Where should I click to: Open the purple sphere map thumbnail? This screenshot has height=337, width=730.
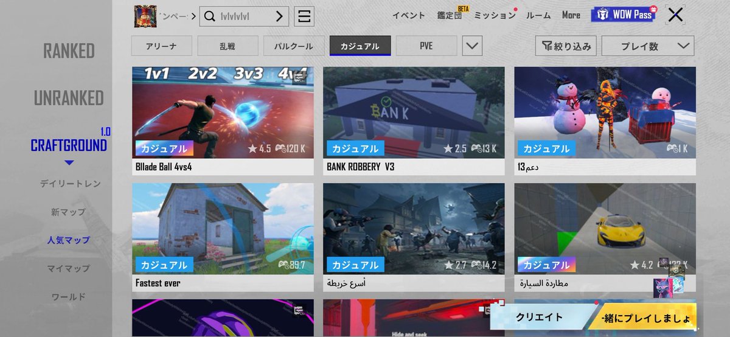click(x=223, y=318)
